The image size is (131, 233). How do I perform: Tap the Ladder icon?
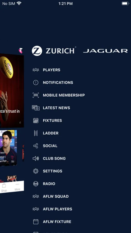36,133
